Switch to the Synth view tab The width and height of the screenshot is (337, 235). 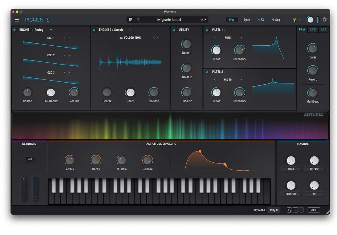(x=247, y=20)
